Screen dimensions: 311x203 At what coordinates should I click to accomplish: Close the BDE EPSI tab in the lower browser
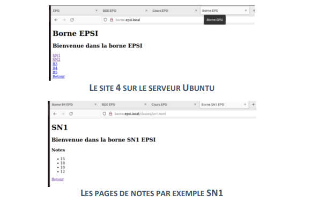145,104
